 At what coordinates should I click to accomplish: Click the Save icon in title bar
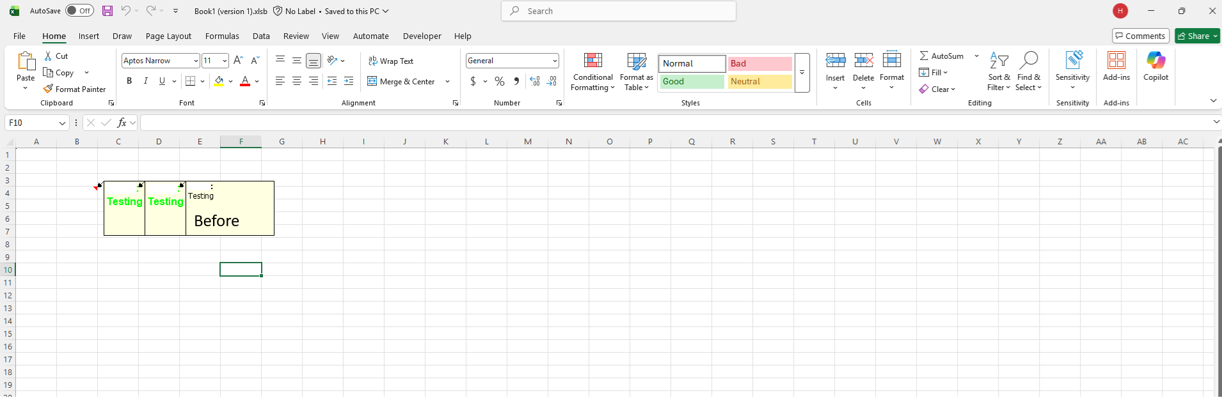pos(107,11)
